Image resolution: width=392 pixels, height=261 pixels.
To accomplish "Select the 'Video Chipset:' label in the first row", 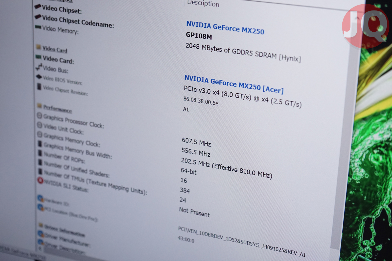I will click(x=62, y=9).
